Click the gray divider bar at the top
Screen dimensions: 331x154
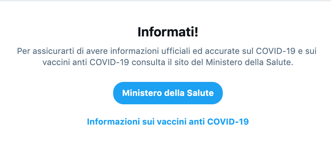pos(165,1)
